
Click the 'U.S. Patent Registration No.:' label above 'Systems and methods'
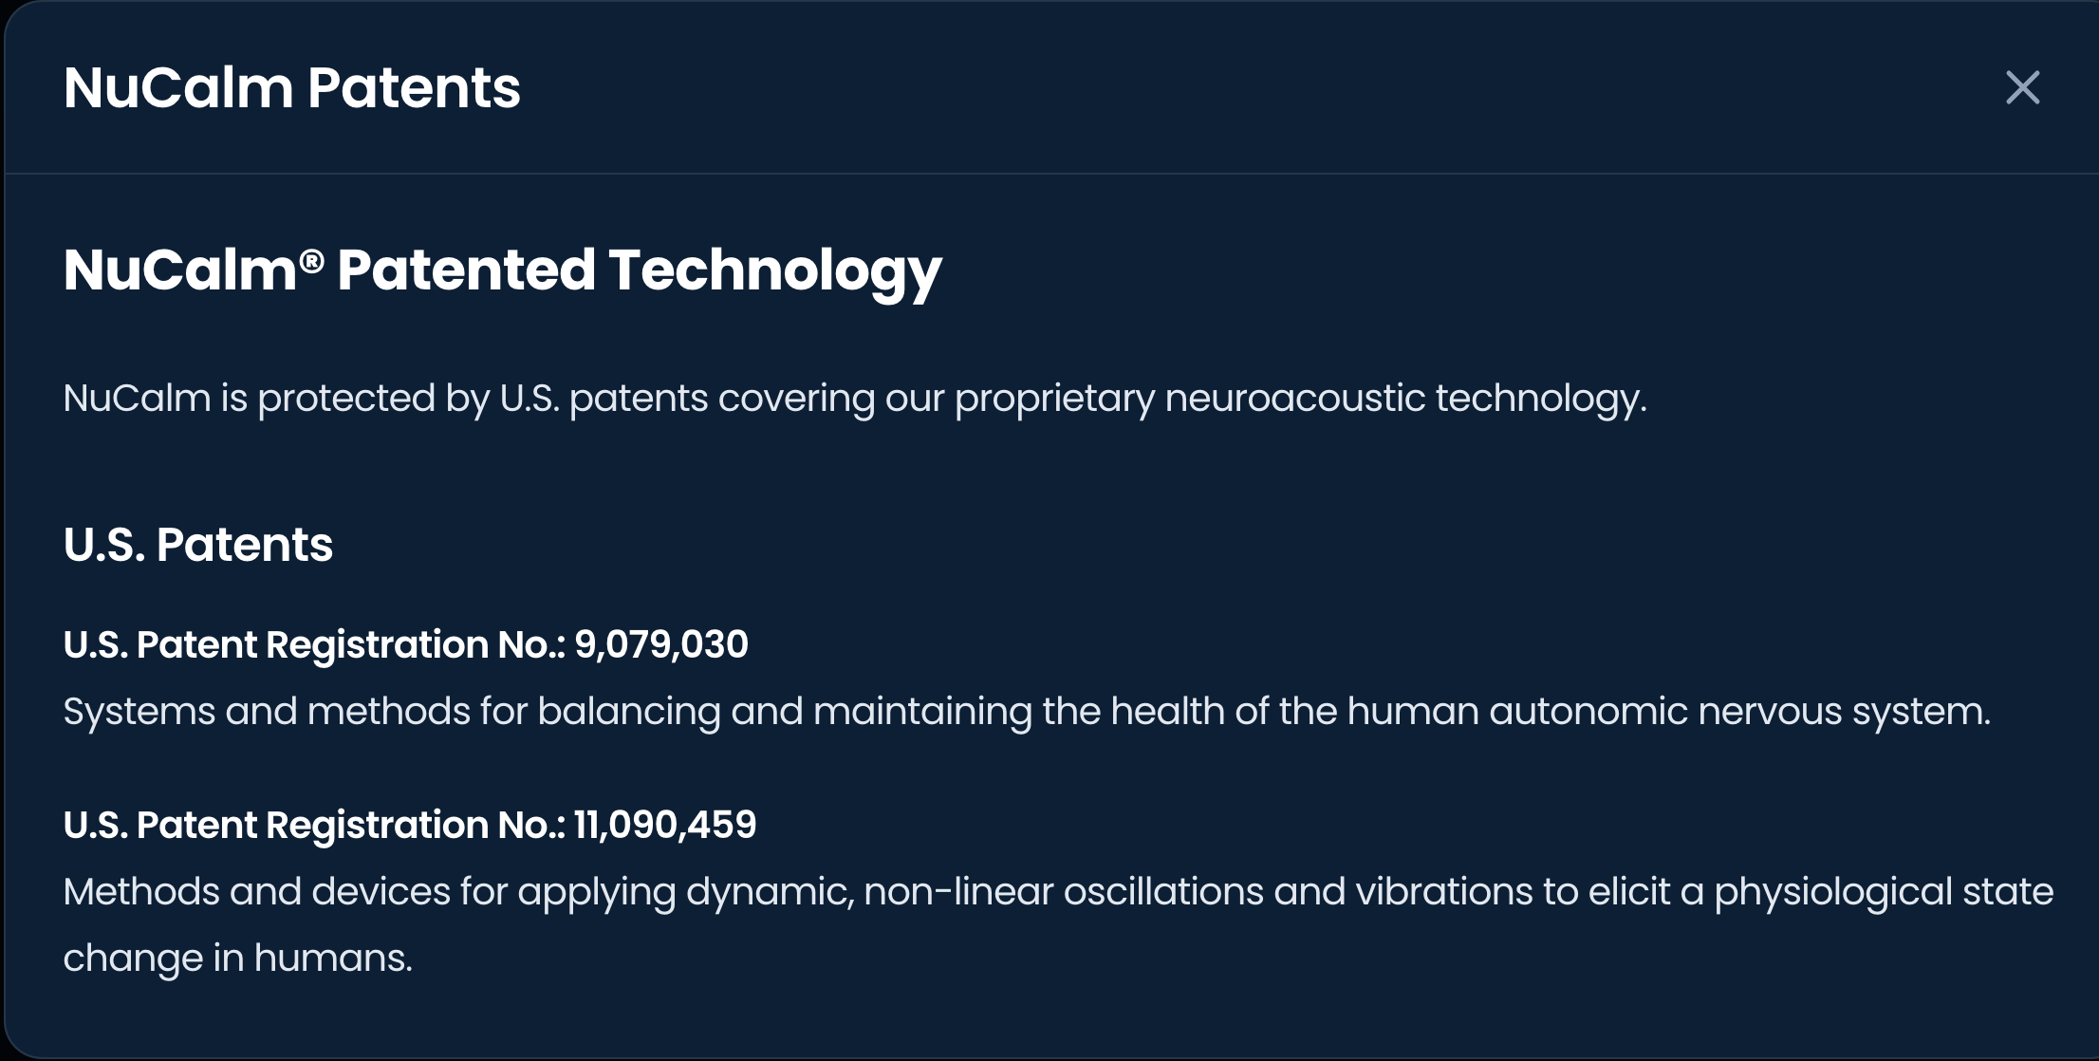pyautogui.click(x=314, y=645)
